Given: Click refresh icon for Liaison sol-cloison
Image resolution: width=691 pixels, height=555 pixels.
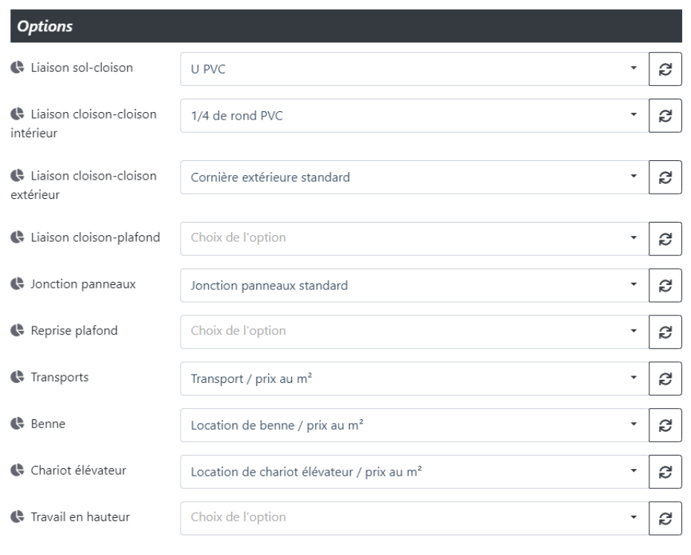Looking at the screenshot, I should coord(665,69).
